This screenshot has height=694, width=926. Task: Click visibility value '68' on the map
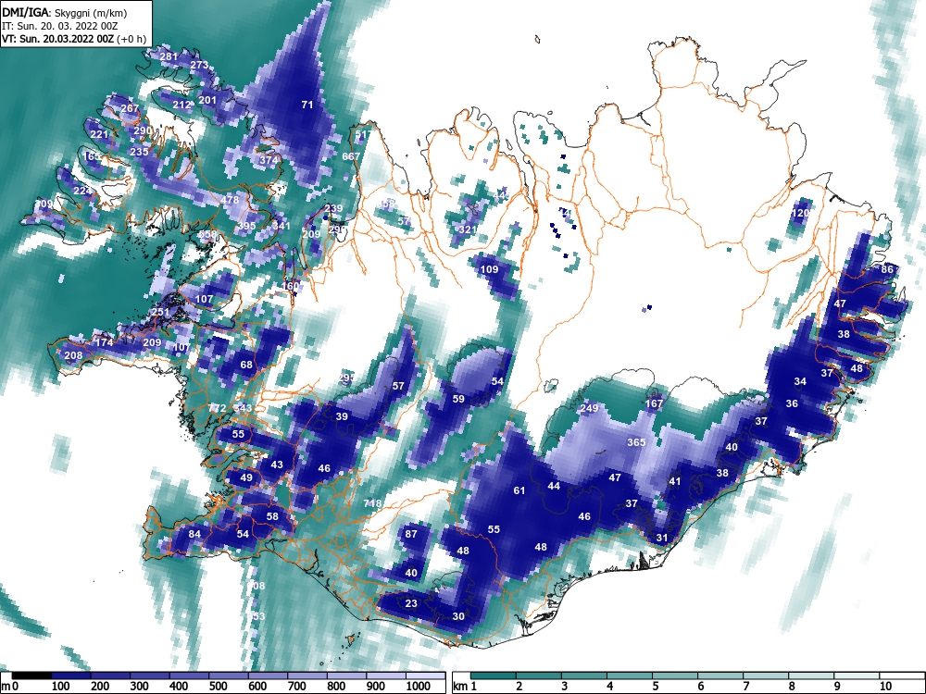(x=246, y=365)
